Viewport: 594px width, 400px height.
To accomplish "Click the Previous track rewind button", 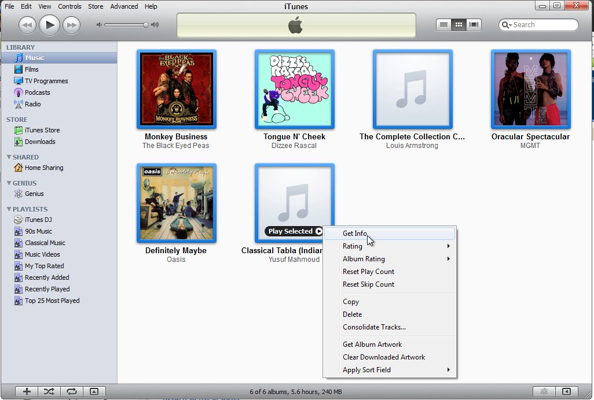I will click(x=27, y=25).
